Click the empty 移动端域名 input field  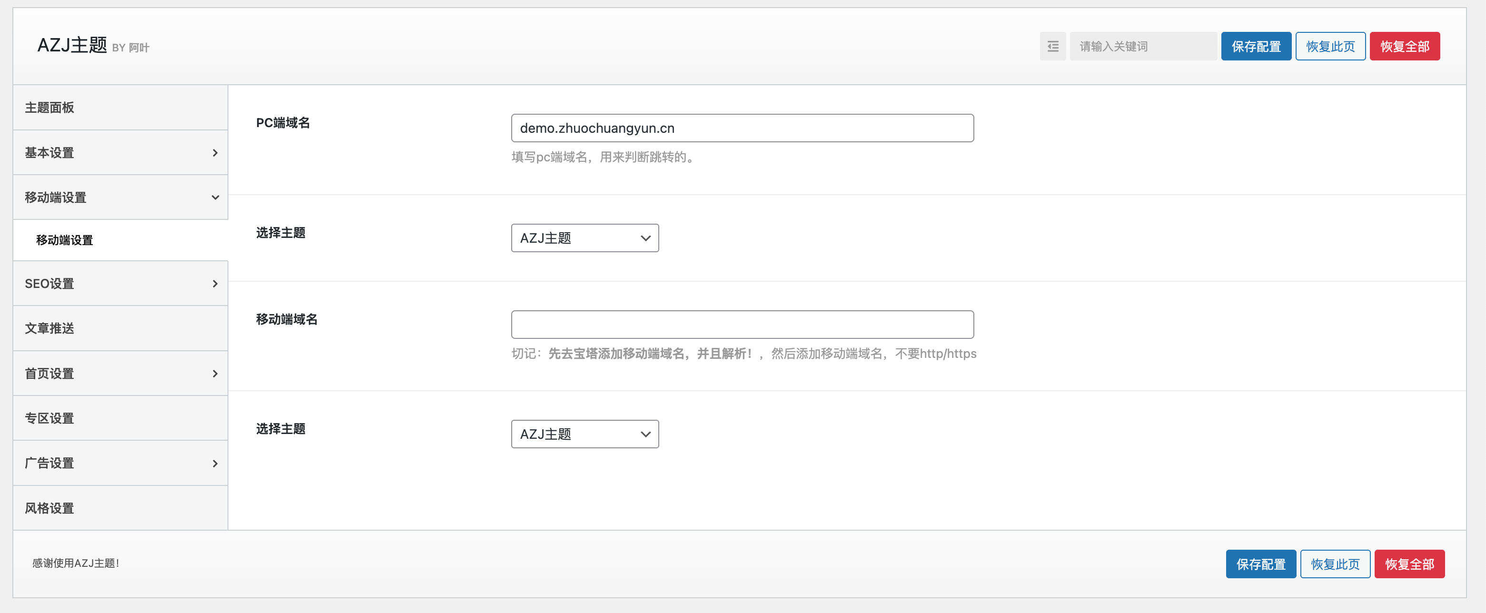(x=742, y=324)
